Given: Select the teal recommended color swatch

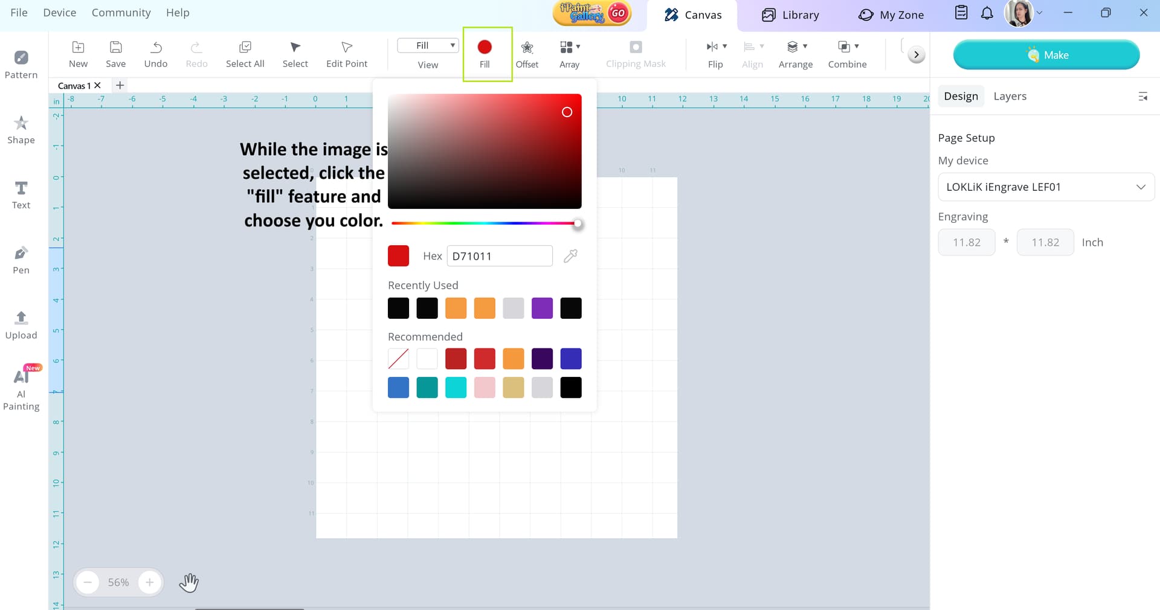Looking at the screenshot, I should [x=427, y=387].
